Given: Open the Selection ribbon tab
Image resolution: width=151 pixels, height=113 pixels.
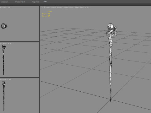Looking at the screenshot, I should click(x=4, y=2).
